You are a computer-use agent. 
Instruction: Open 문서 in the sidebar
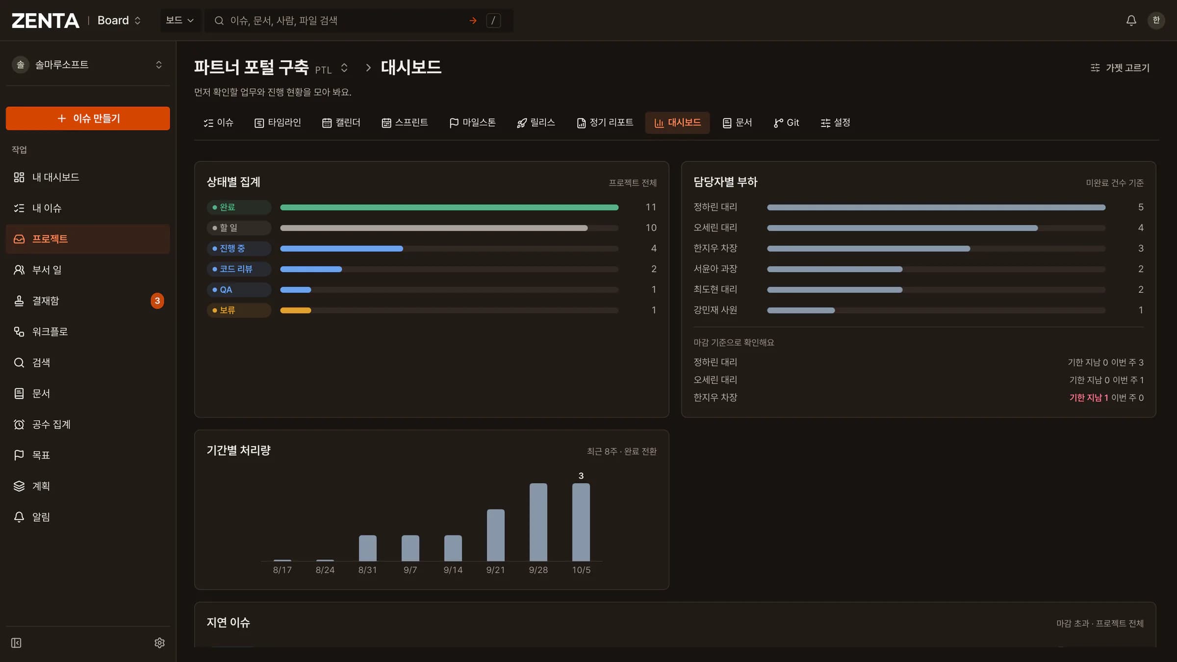click(x=88, y=393)
